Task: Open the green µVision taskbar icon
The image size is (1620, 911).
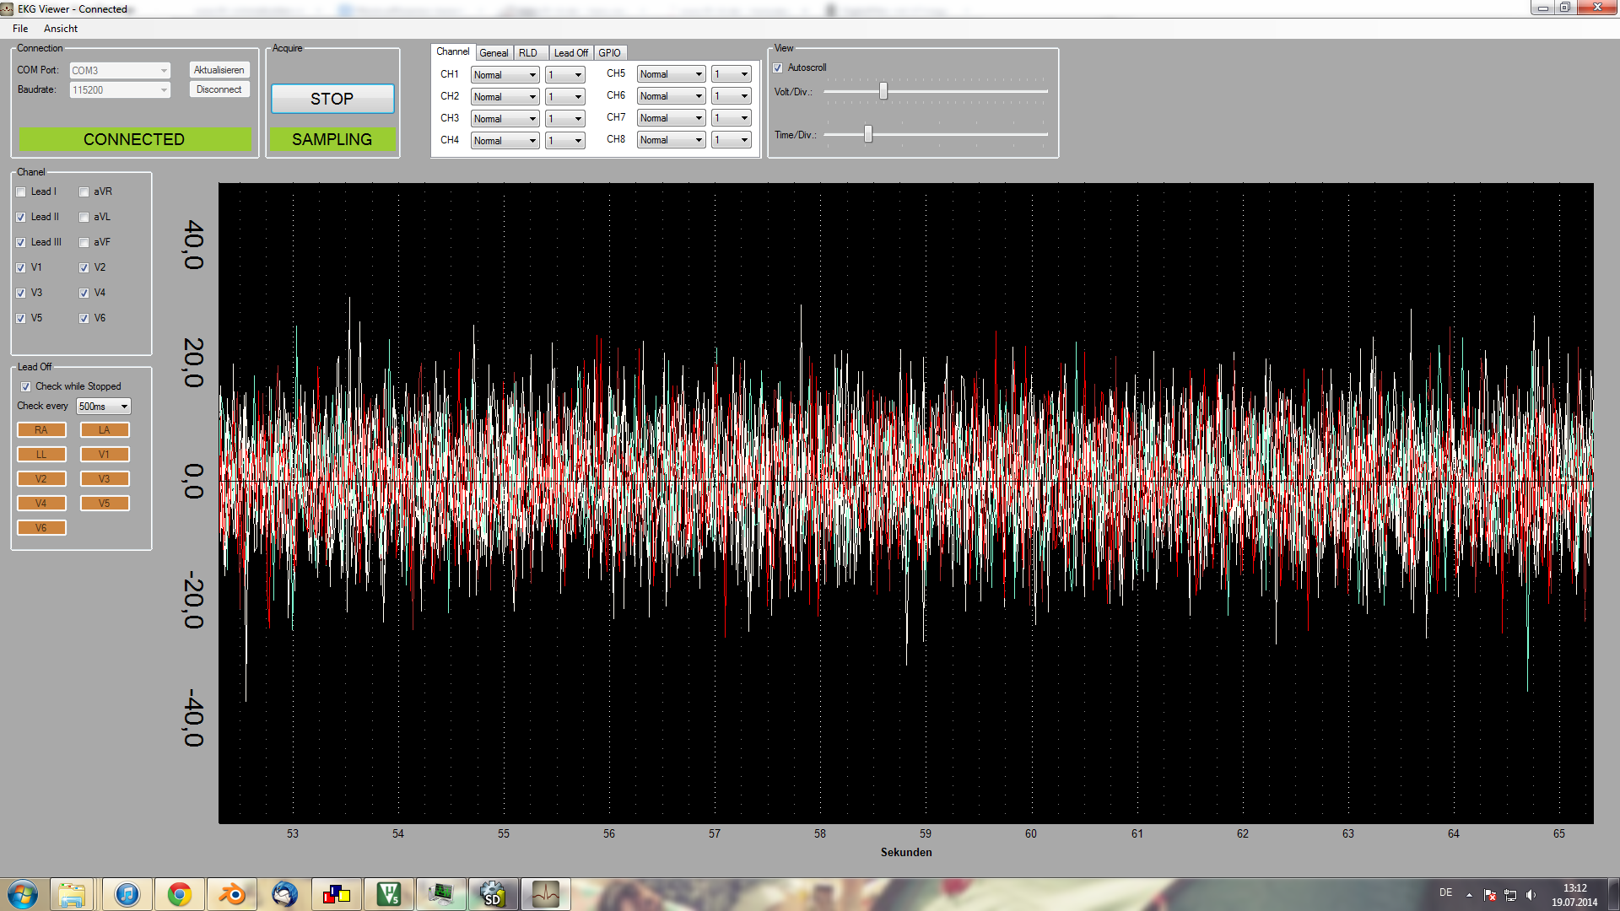Action: pyautogui.click(x=389, y=894)
